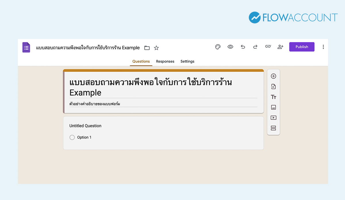Add collaborators via person-plus icon
345x200 pixels.
click(x=280, y=47)
